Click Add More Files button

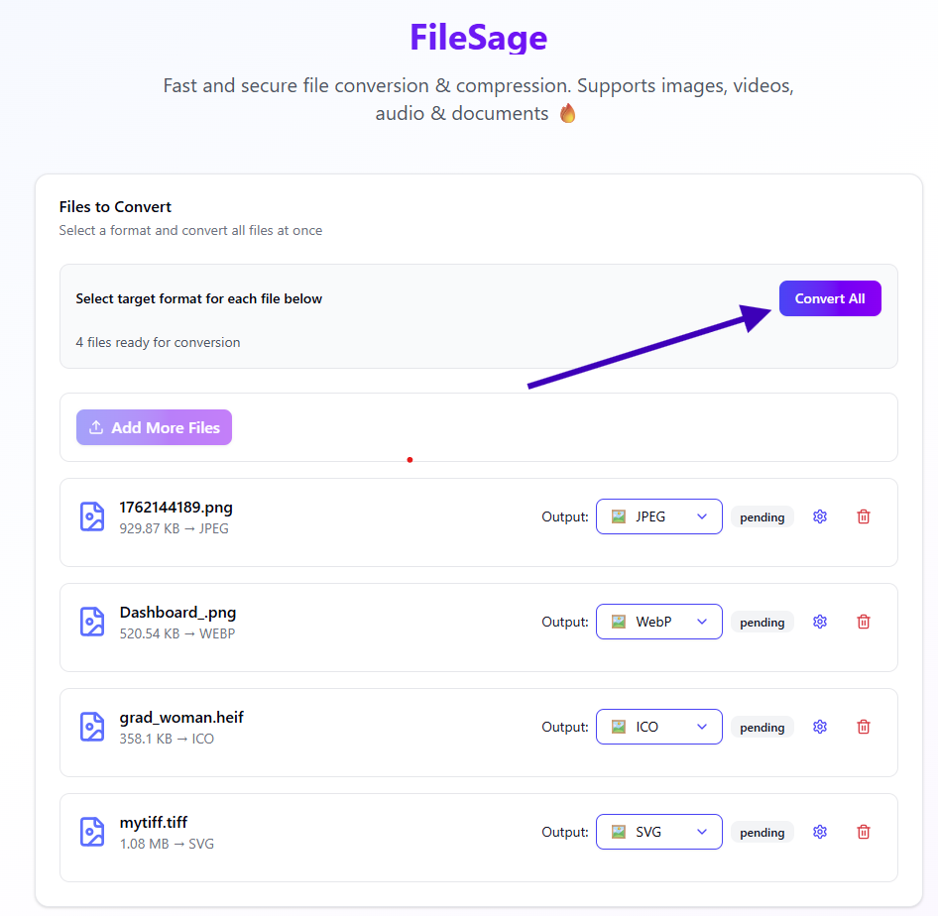[x=154, y=427]
